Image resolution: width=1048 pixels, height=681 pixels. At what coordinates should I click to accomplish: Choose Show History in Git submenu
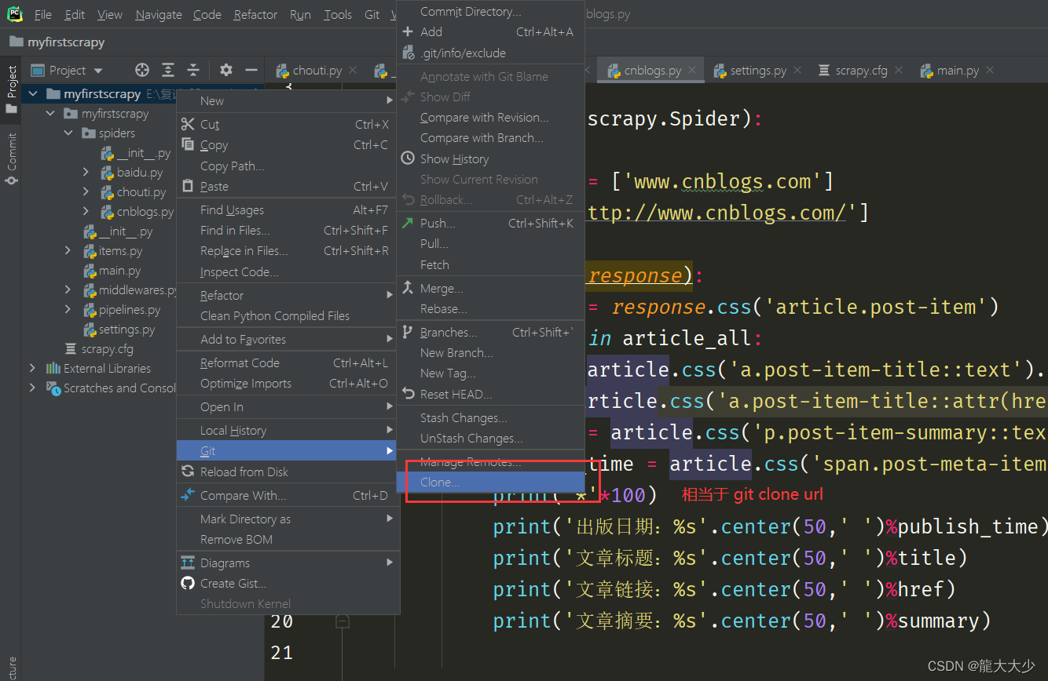(490, 159)
